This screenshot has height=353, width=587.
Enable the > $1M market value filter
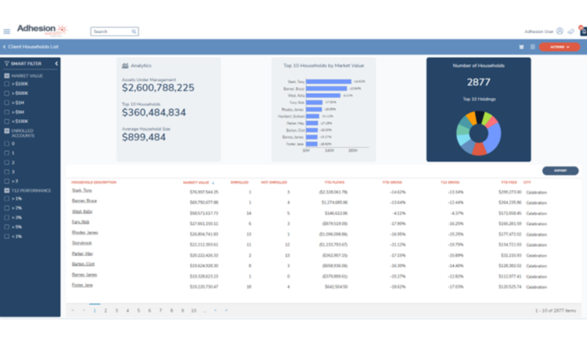[x=7, y=102]
